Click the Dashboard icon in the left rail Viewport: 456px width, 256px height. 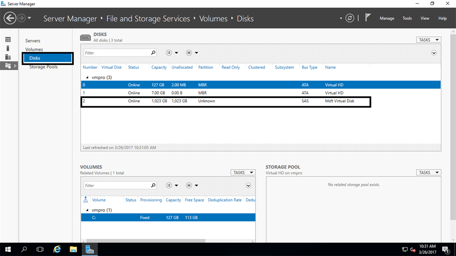click(8, 40)
